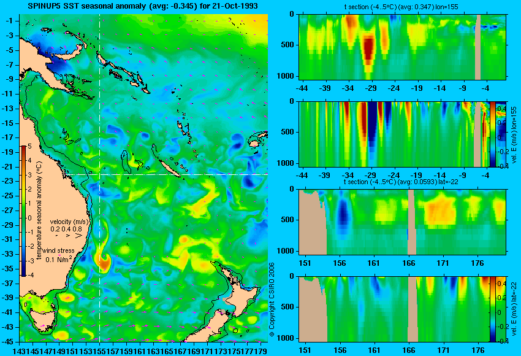Click the 'vel. E (m/s) lat=-22' vertical label
The height and width of the screenshot is (356, 521).
(x=514, y=309)
